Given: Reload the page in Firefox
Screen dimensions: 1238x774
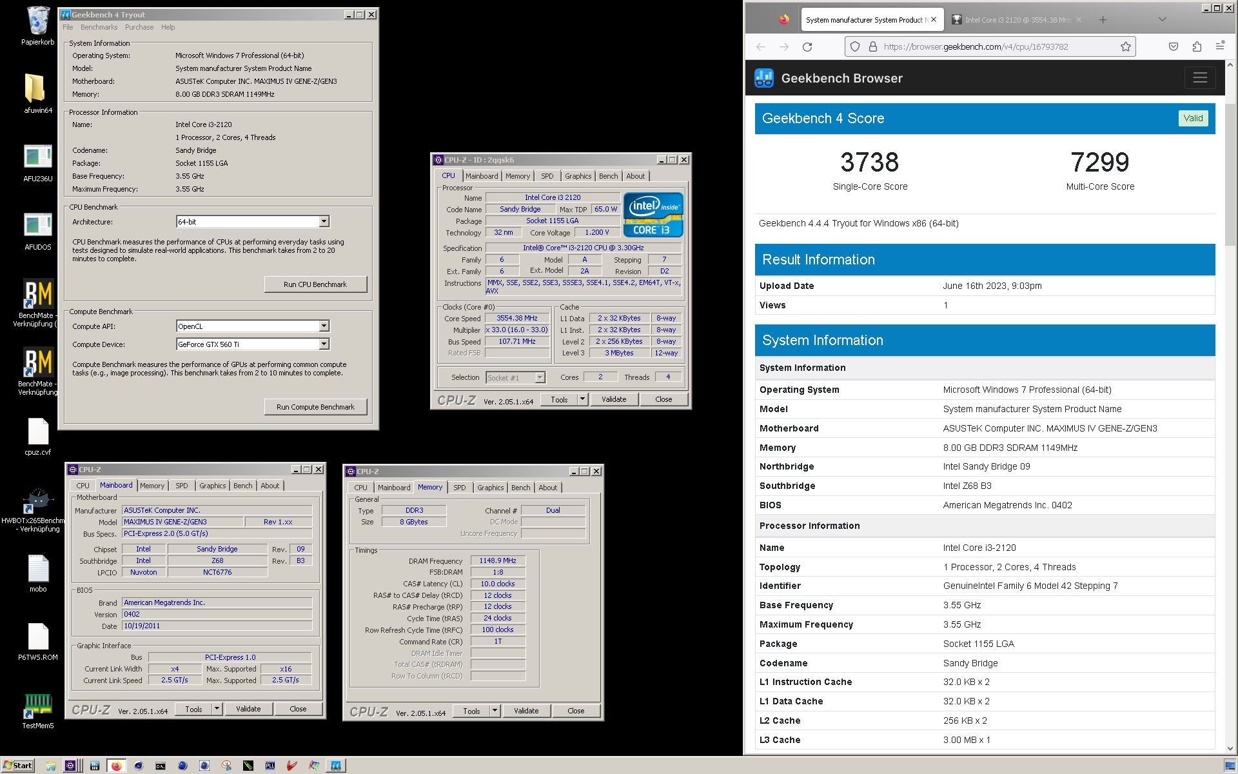Looking at the screenshot, I should (807, 46).
